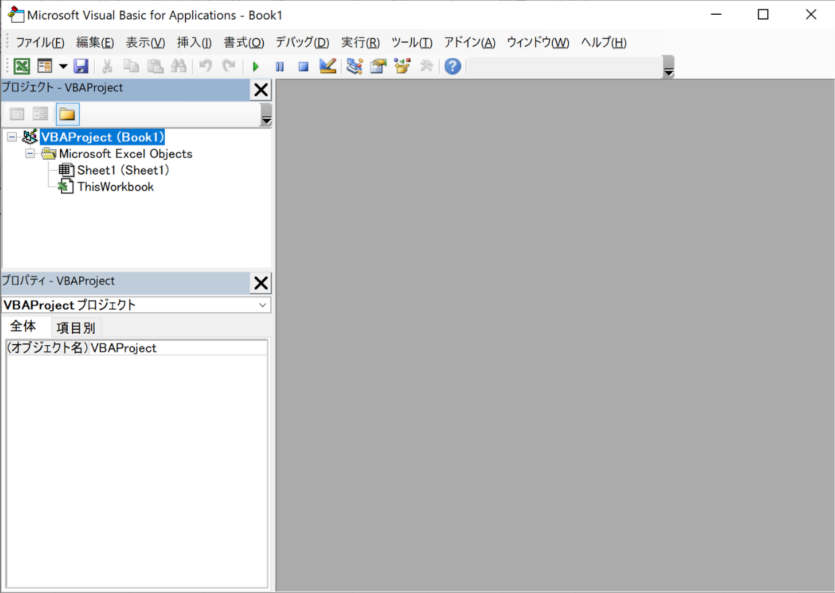Toggle Design Mode ruler icon
This screenshot has width=835, height=593.
point(327,66)
